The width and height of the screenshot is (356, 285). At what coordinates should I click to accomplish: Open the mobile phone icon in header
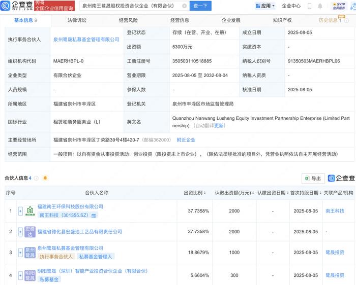(x=309, y=6)
